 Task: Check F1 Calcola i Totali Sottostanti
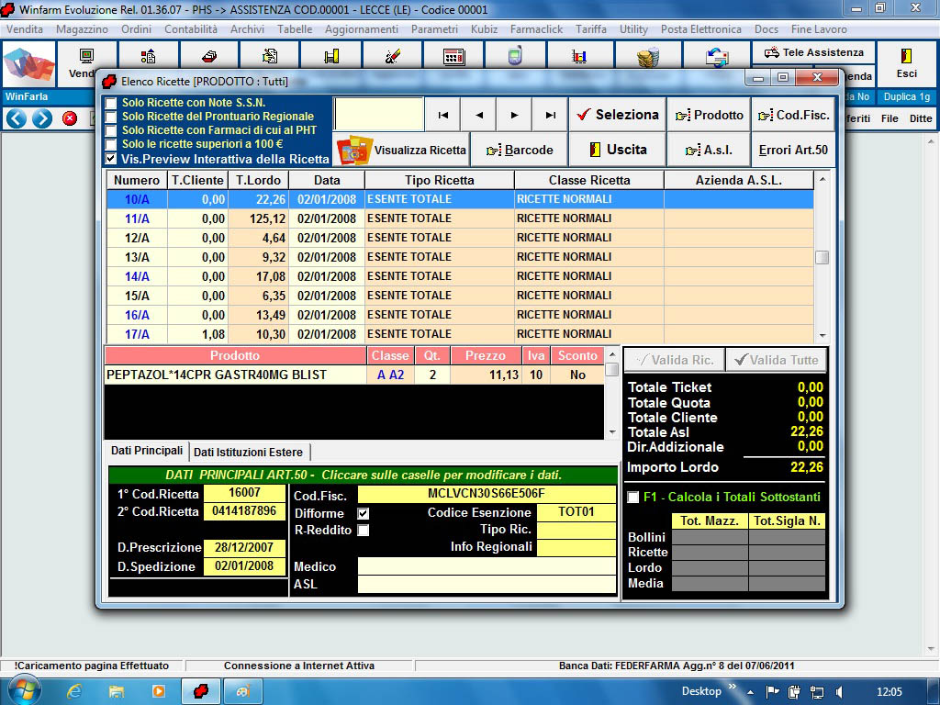click(632, 497)
